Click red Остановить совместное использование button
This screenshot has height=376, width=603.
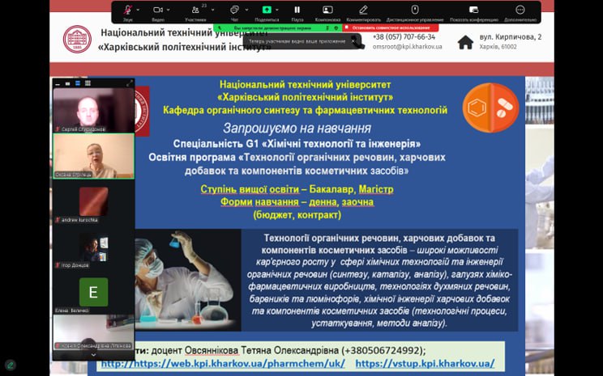click(x=391, y=28)
